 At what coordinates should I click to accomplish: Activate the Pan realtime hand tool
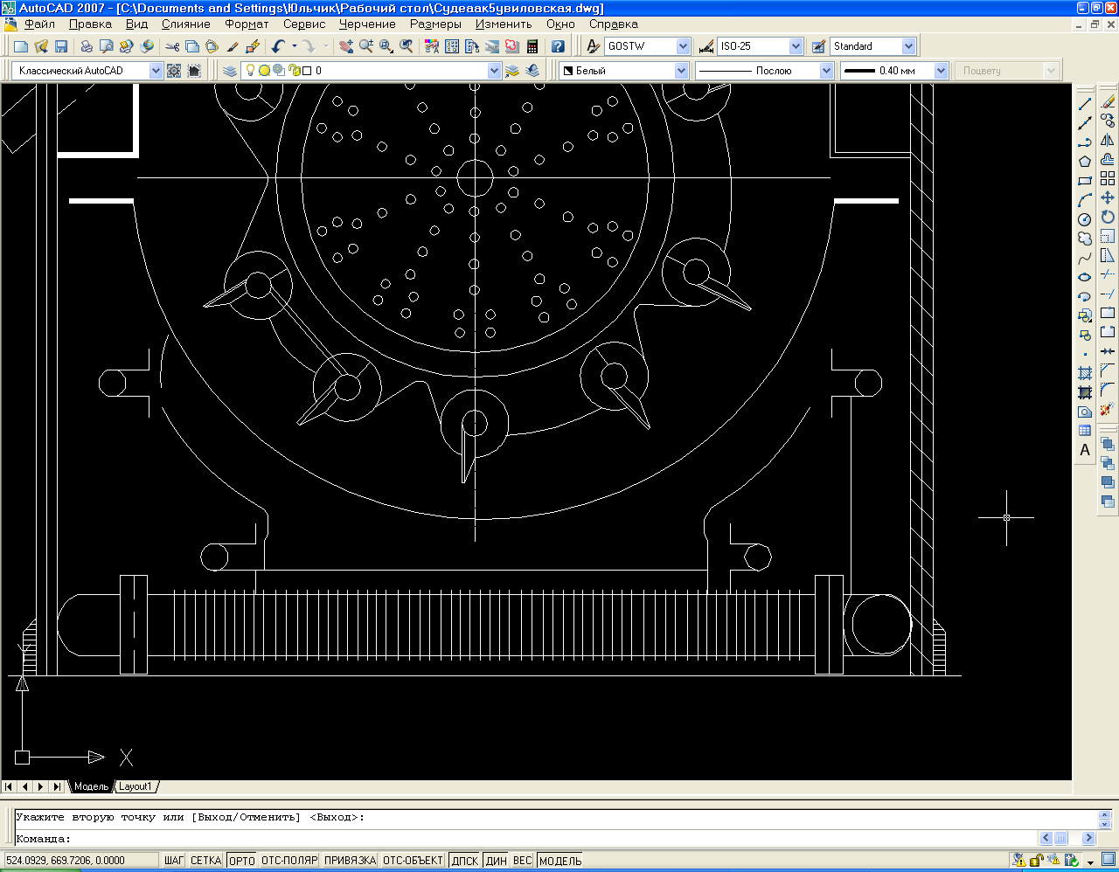[346, 46]
